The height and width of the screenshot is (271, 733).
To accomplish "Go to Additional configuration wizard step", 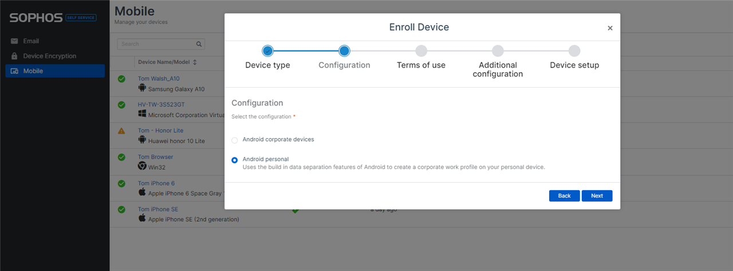I will [x=498, y=62].
